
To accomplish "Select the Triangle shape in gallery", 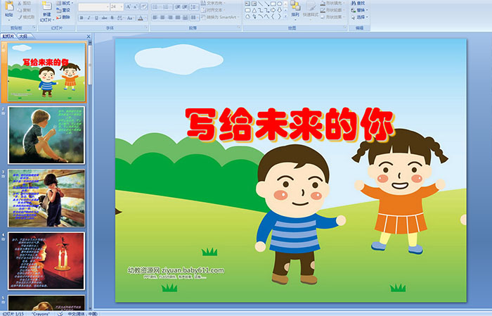I will [x=254, y=11].
